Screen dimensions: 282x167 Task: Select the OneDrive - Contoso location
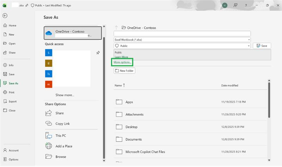(73, 33)
